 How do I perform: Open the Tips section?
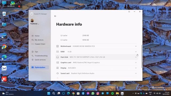point(36,52)
